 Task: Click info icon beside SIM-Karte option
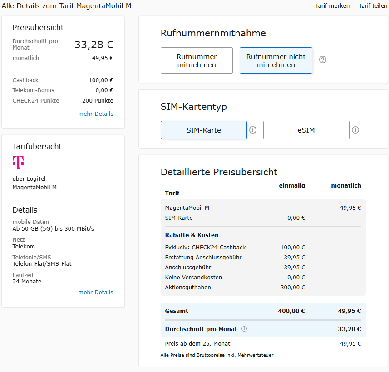tap(253, 130)
